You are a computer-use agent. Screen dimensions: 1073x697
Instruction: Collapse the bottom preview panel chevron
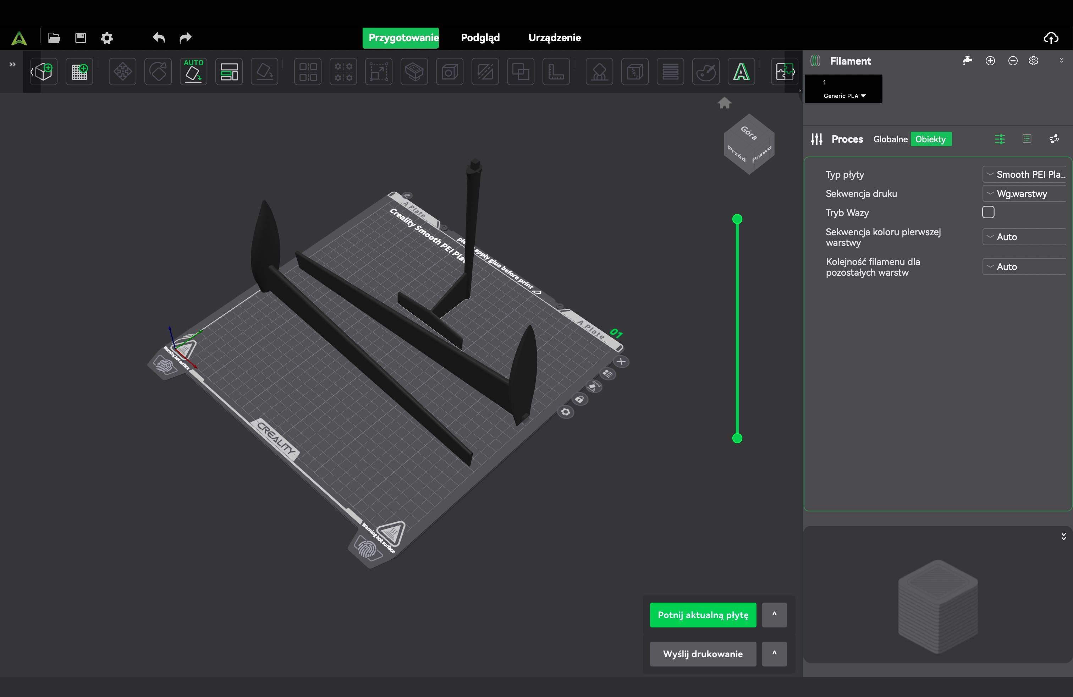click(x=1063, y=537)
